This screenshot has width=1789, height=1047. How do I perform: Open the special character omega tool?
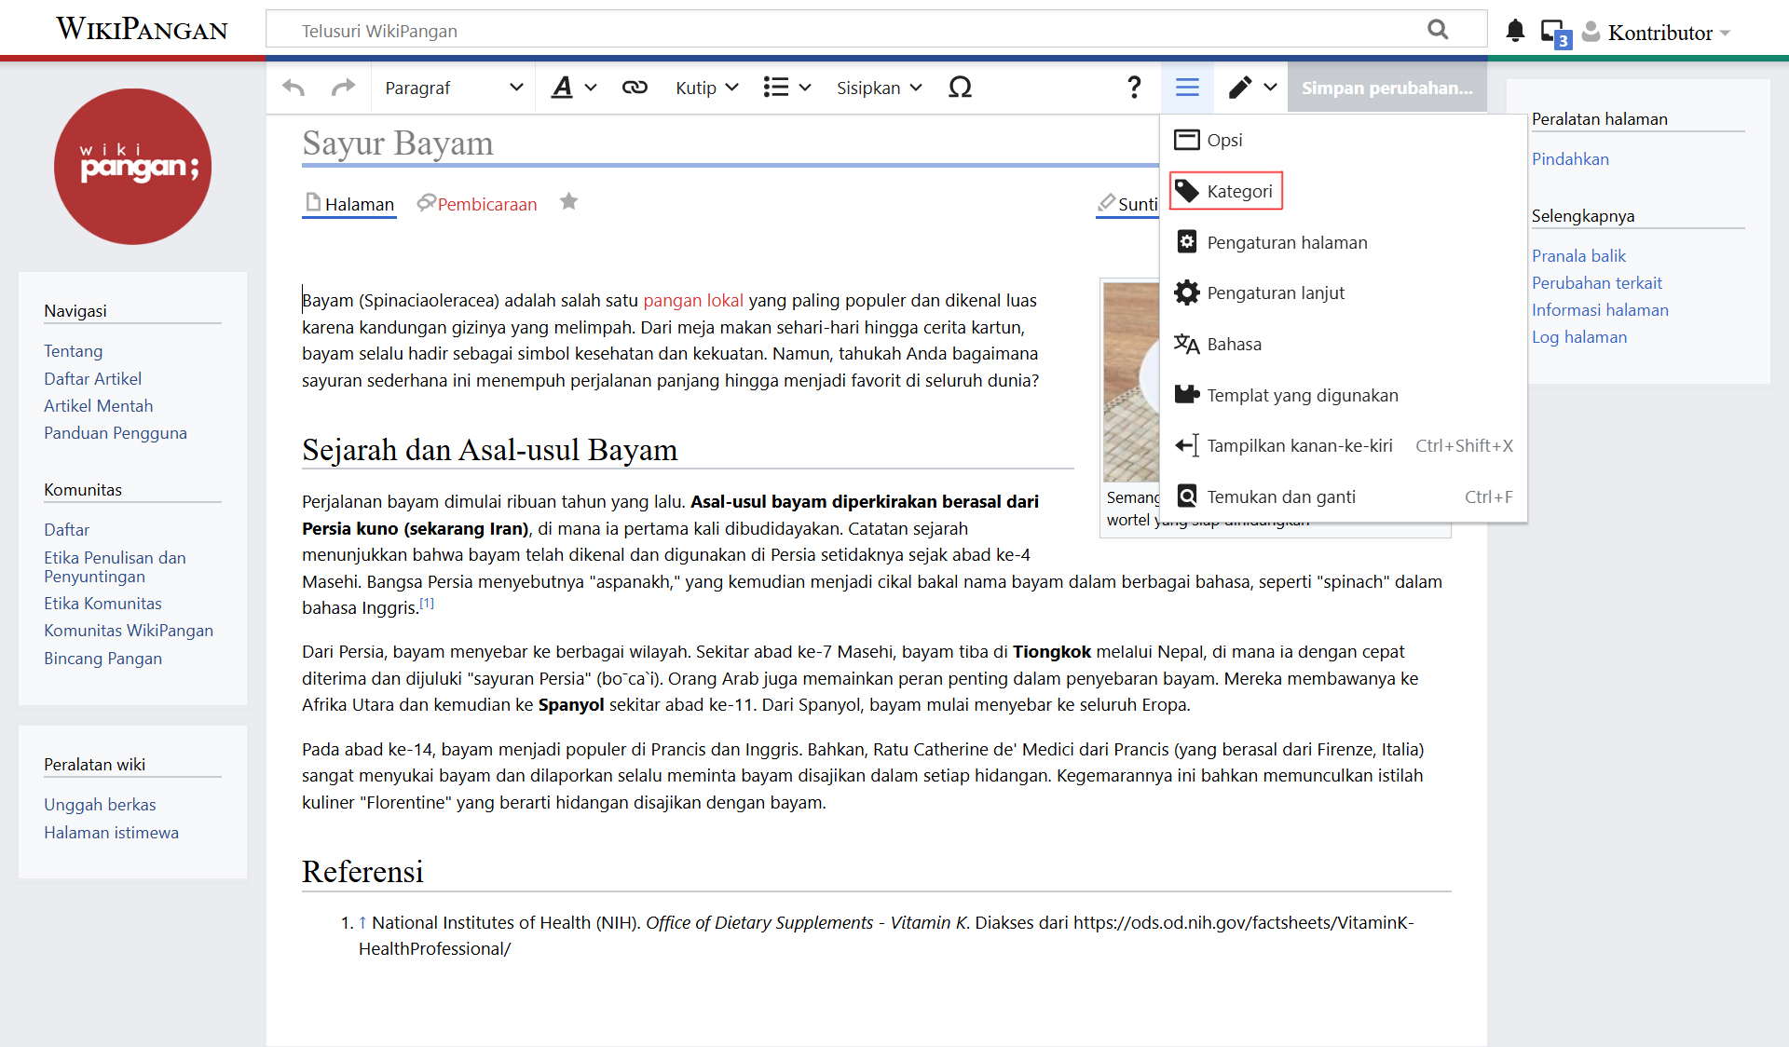(960, 88)
